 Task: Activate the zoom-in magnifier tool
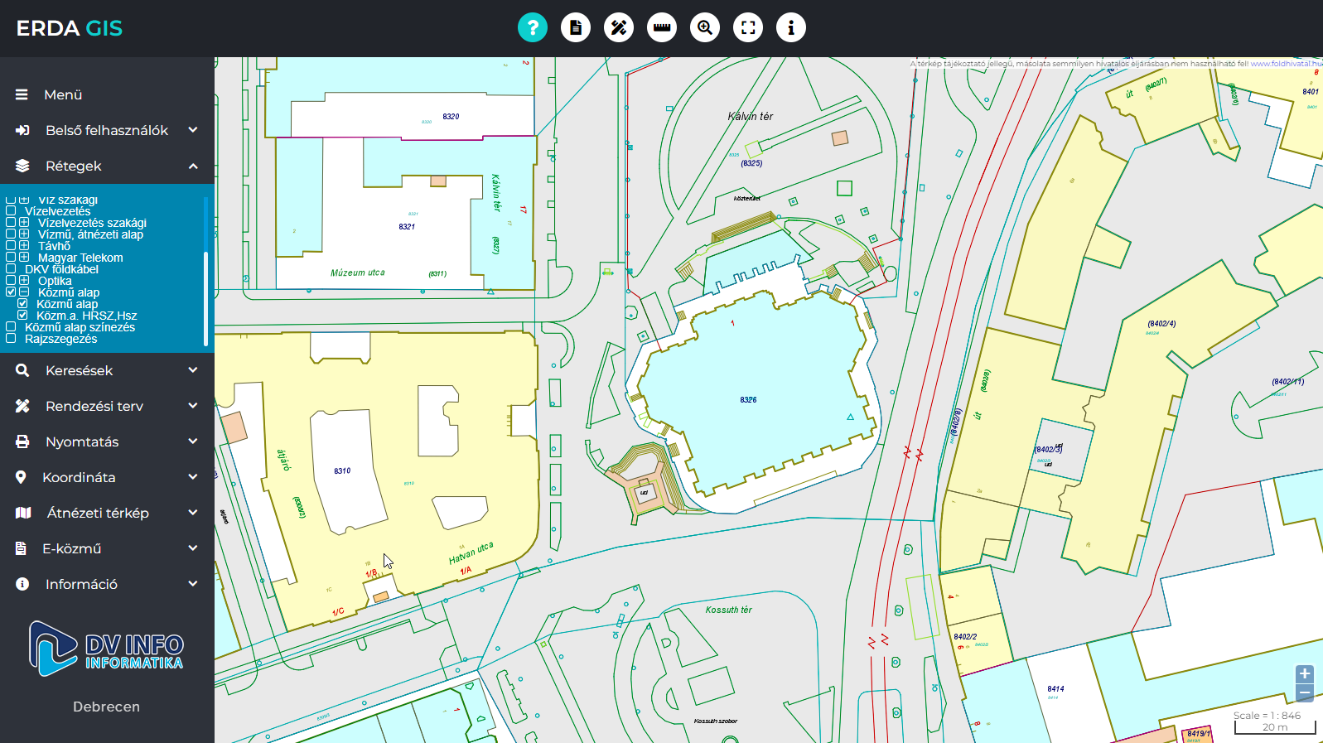[x=705, y=27]
